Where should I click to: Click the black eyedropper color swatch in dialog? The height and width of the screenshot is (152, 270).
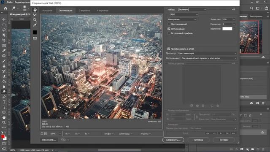tap(35, 32)
